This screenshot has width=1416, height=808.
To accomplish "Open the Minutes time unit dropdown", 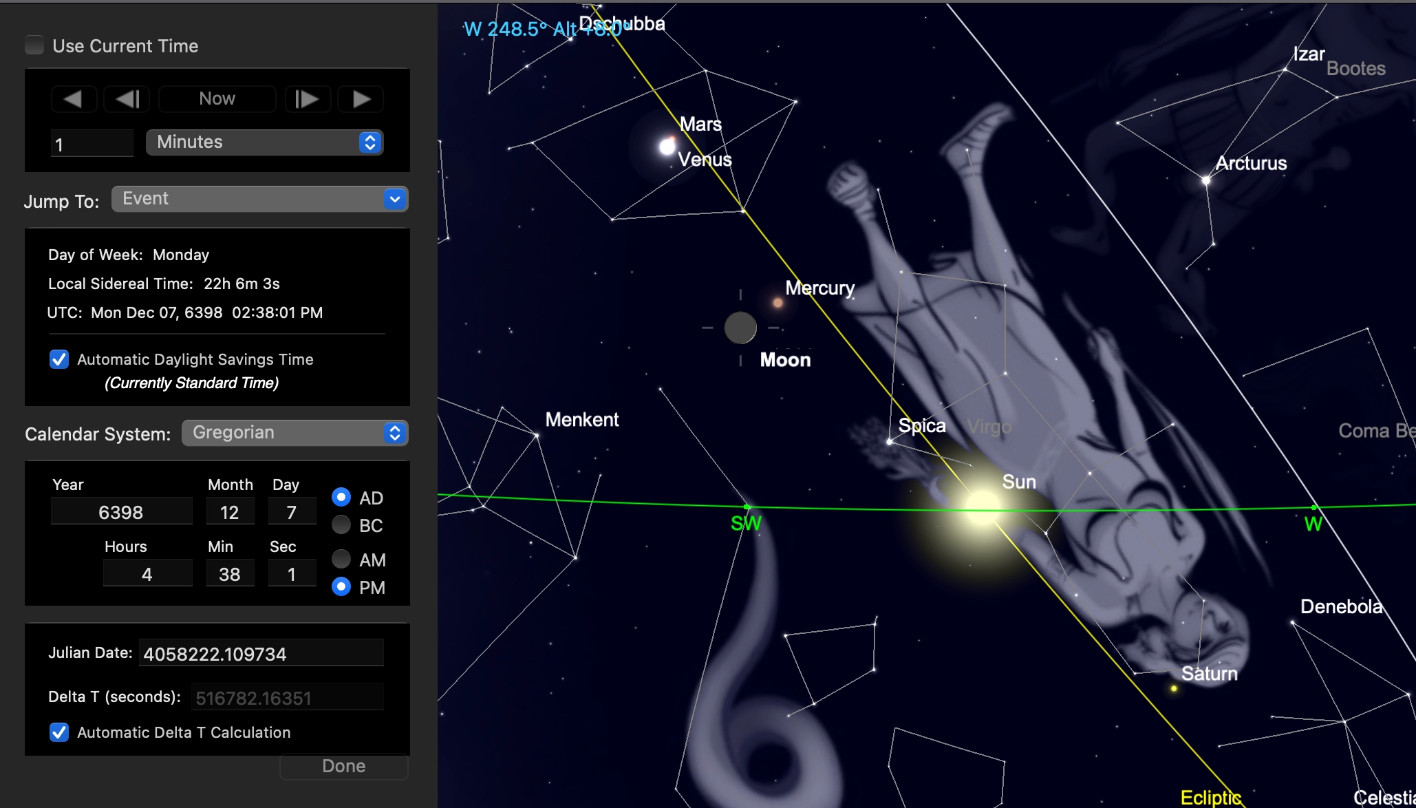I will [x=265, y=142].
